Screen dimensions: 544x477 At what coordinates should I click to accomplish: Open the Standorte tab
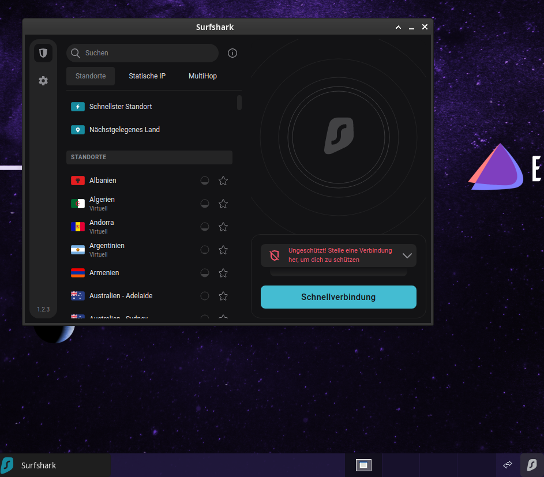pyautogui.click(x=91, y=76)
